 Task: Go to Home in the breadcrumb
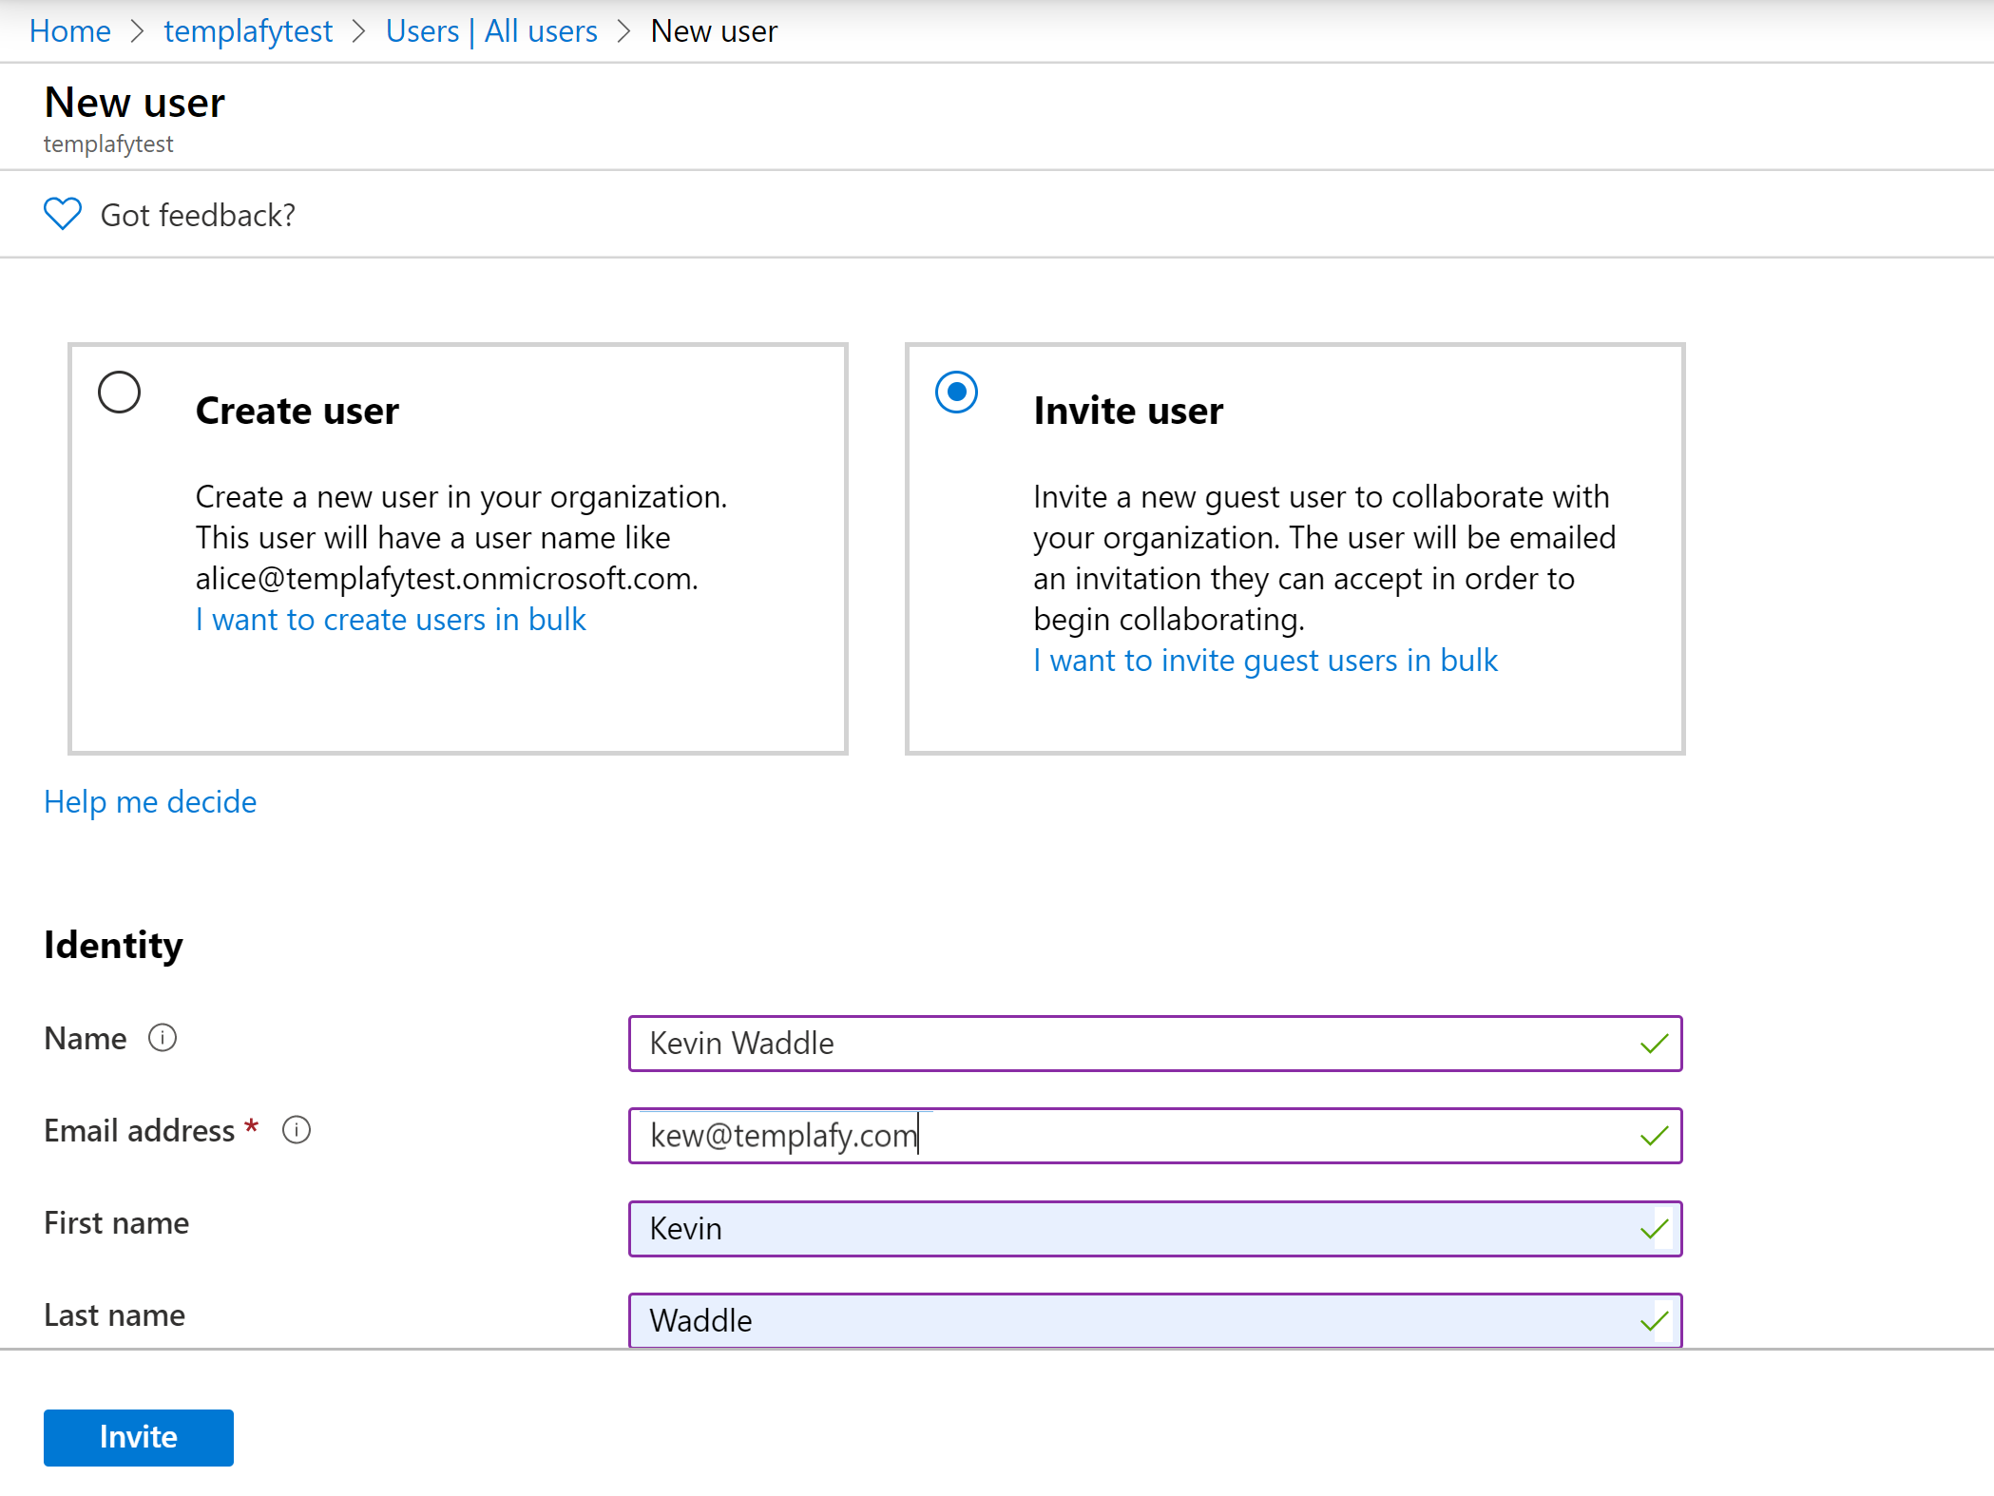tap(70, 31)
